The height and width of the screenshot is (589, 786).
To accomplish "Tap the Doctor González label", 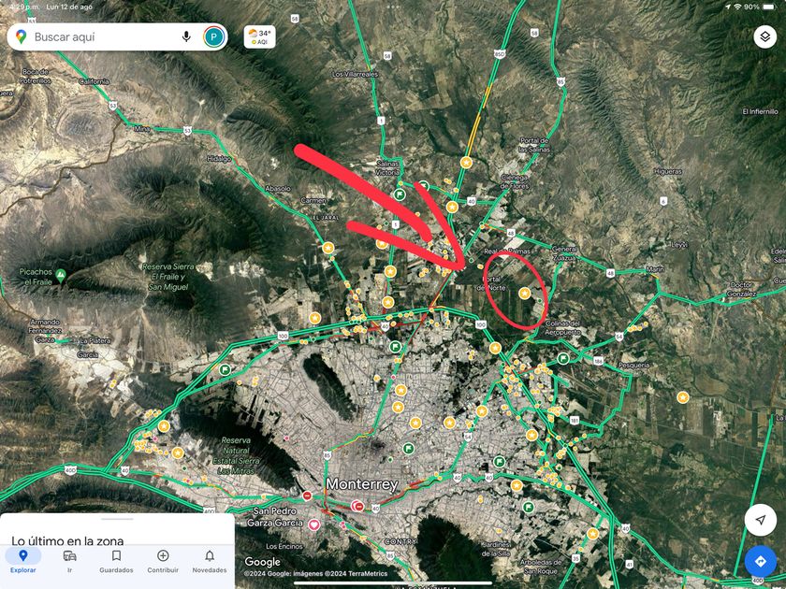I will (741, 289).
